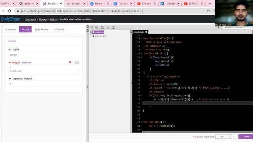This screenshot has width=253, height=142.
Task: Click the site lock icon in address bar
Action: pos(18,11)
